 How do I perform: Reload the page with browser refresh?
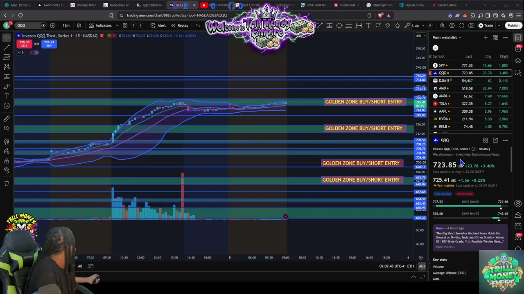(20, 16)
